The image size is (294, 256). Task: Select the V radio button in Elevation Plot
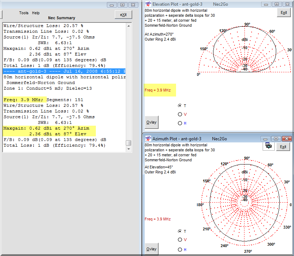click(180, 114)
